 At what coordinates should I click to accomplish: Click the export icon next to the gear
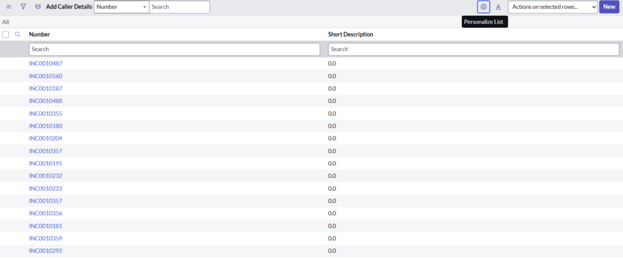[498, 7]
